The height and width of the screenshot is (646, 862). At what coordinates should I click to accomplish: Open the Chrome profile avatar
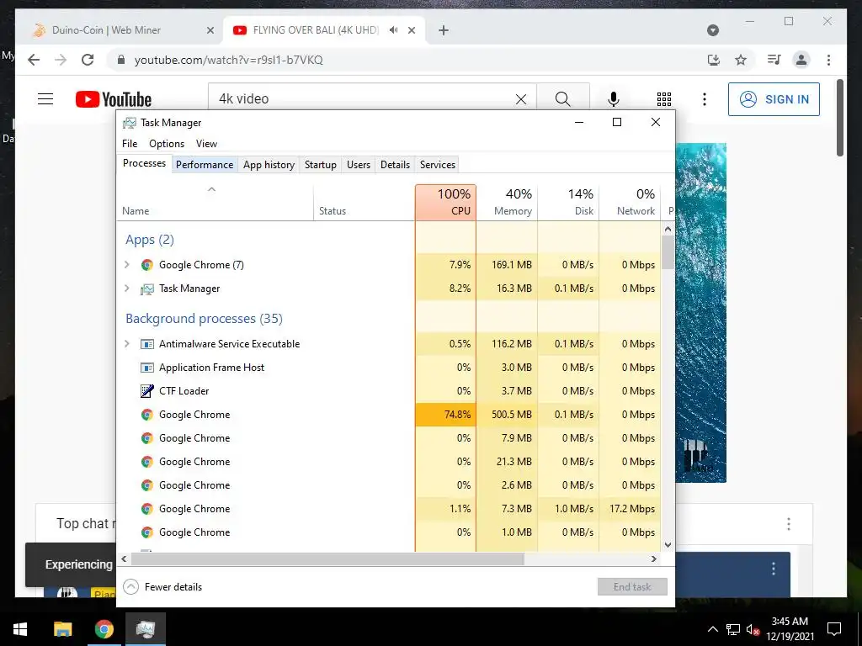tap(801, 60)
